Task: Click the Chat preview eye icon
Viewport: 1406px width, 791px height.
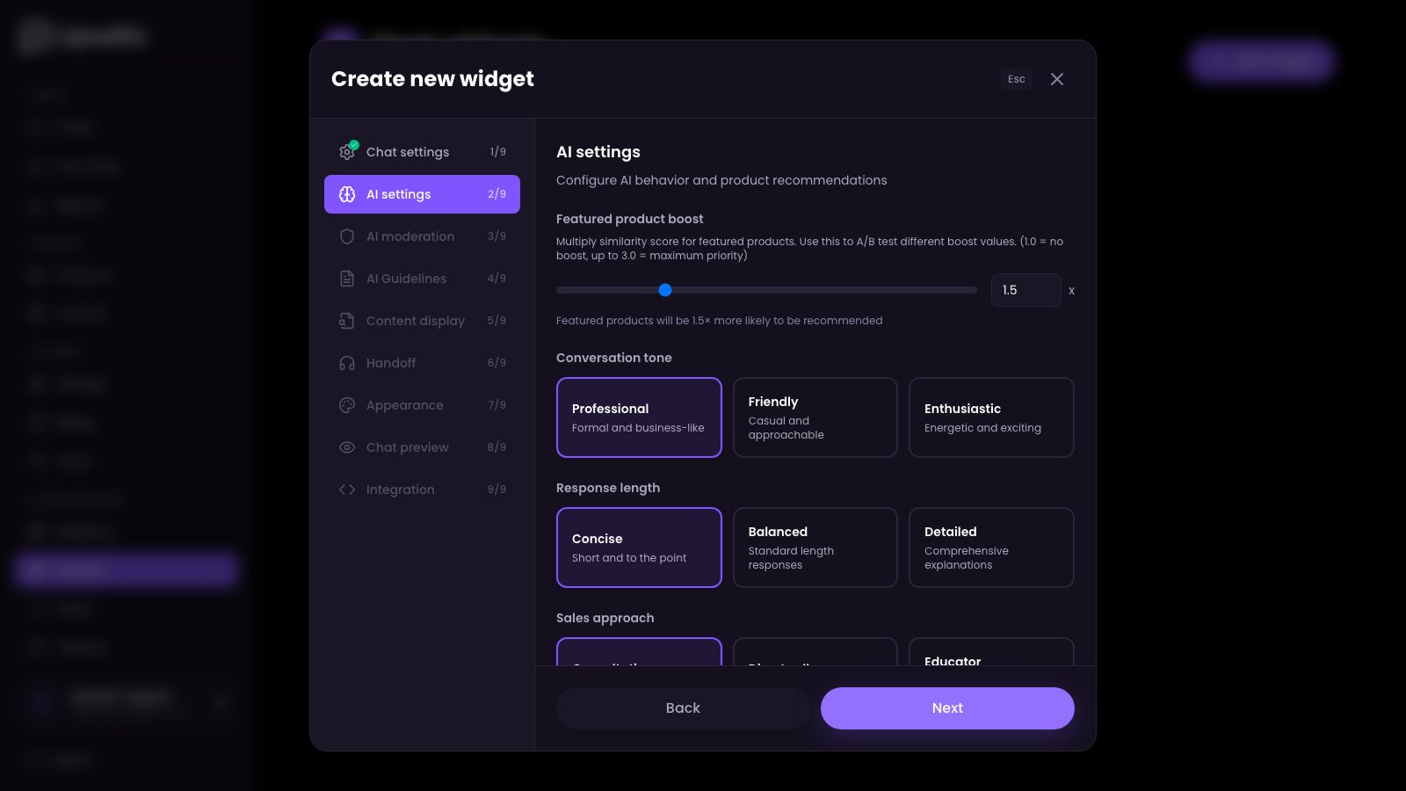Action: pyautogui.click(x=347, y=446)
